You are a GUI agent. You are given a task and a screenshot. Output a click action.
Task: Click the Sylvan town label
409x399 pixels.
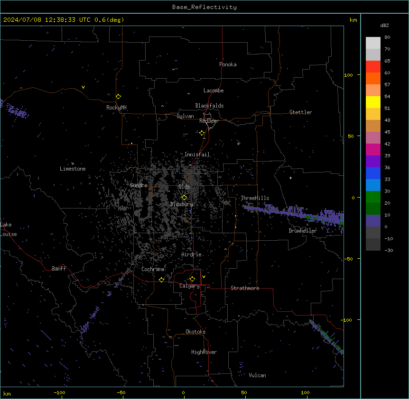point(185,116)
